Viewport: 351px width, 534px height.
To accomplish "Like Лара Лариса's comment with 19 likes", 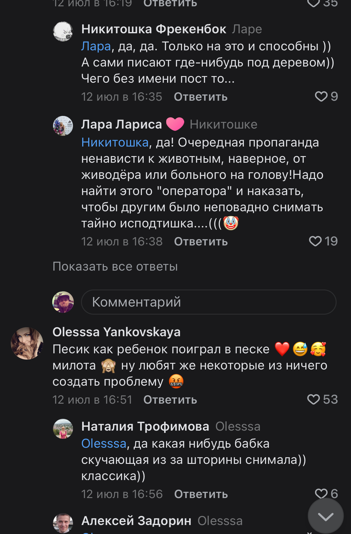I will (x=315, y=241).
